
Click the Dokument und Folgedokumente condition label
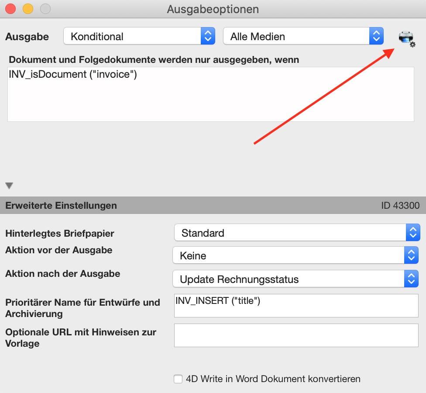click(154, 59)
